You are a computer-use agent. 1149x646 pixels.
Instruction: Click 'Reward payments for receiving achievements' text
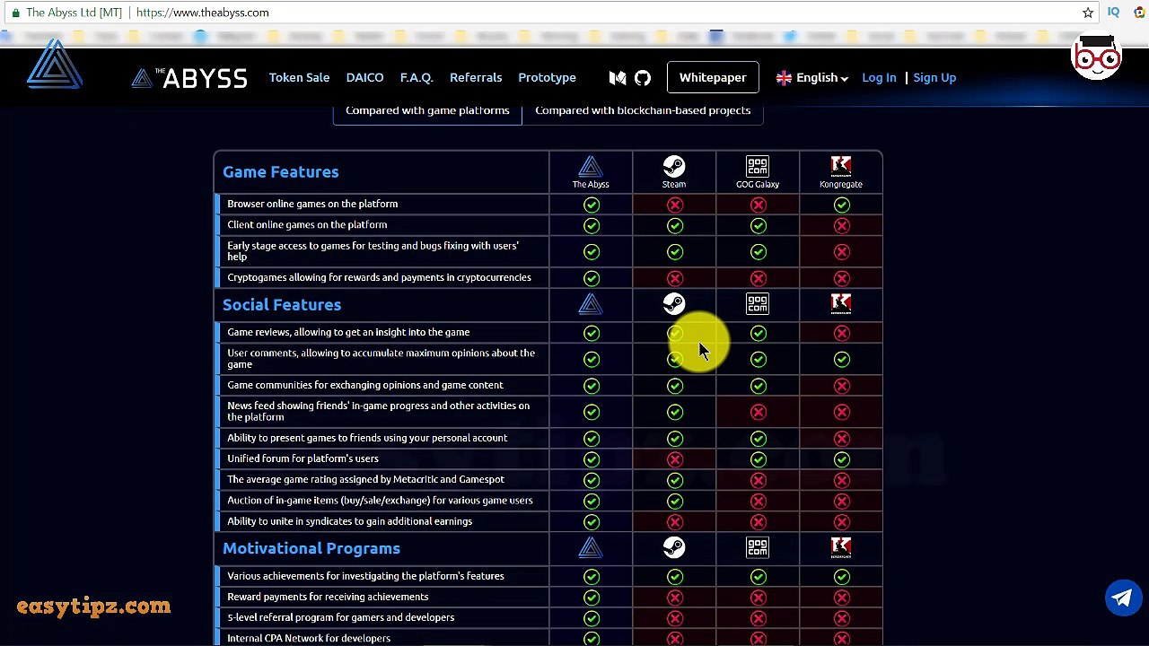(328, 597)
